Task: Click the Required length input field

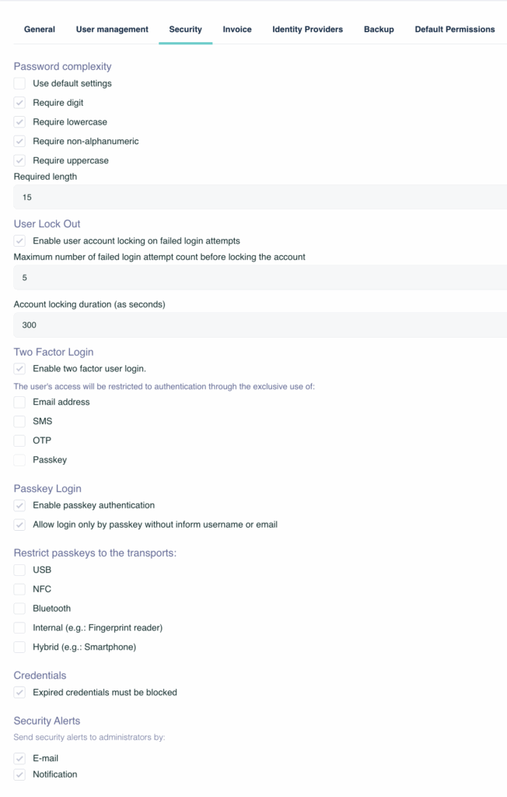Action: coord(260,198)
